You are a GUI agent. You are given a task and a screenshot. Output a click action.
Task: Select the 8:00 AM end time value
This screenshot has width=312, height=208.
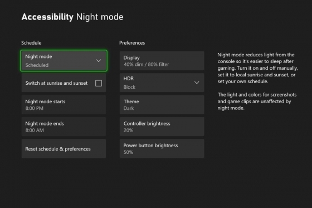35,130
